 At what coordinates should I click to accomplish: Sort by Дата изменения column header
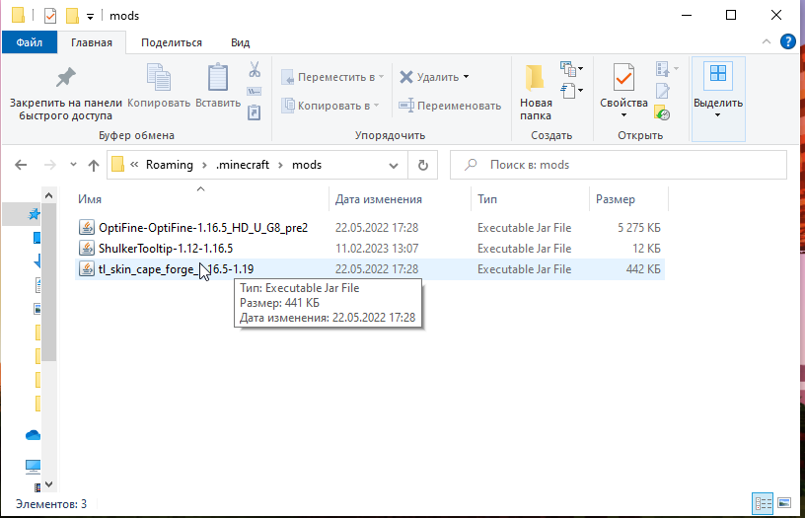coord(400,199)
